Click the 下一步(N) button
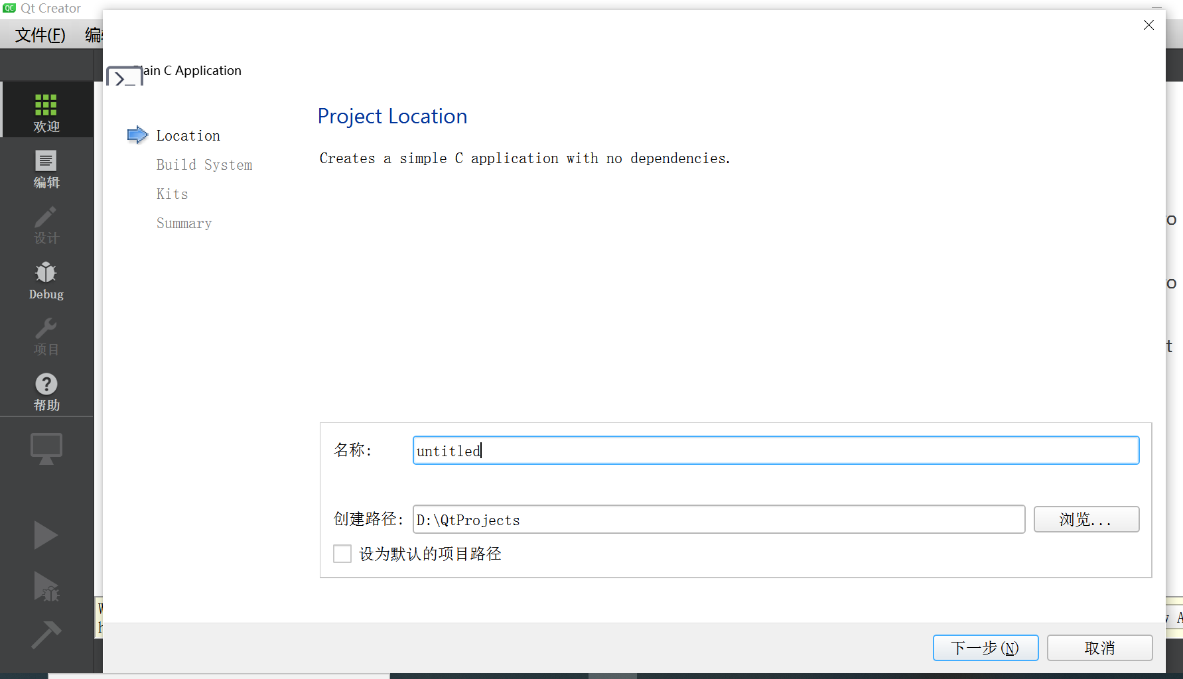 985,648
